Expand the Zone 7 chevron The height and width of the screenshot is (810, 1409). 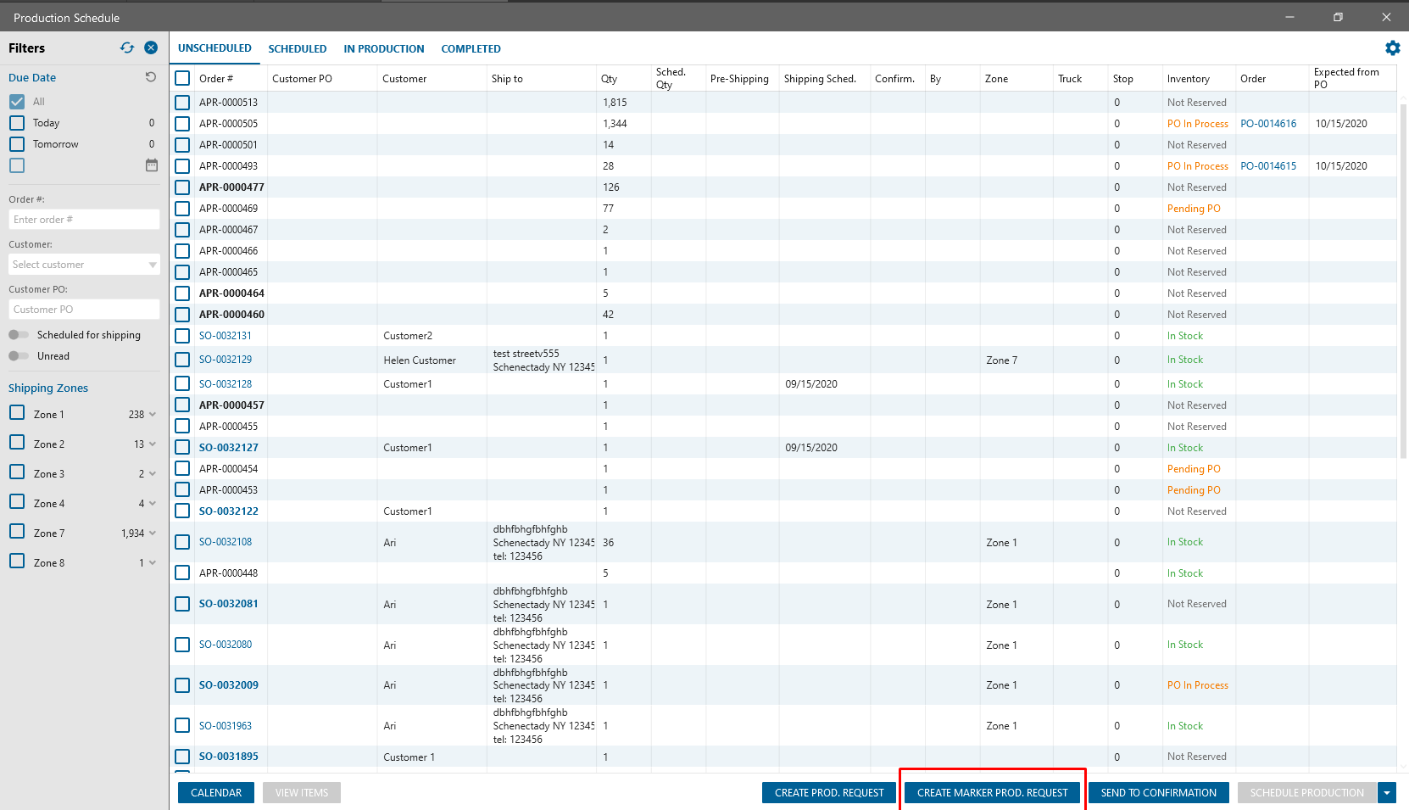pos(153,533)
